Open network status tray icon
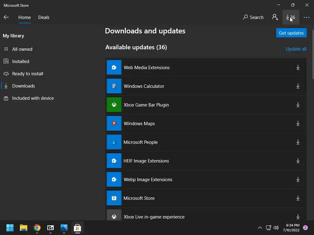Viewport: 314px width, 235px height. (269, 228)
